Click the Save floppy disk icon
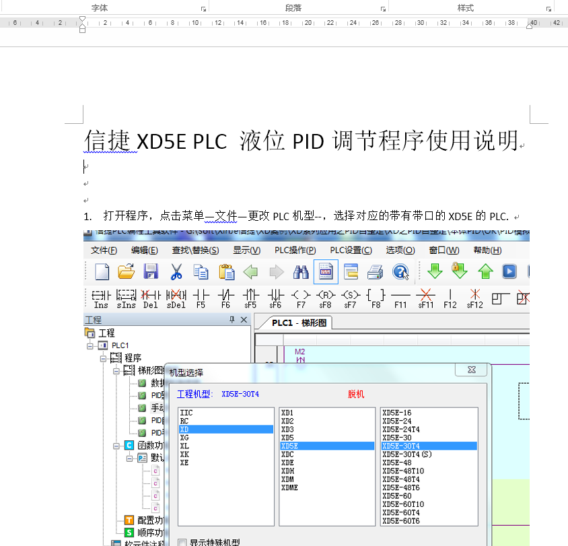This screenshot has width=568, height=546. [151, 271]
